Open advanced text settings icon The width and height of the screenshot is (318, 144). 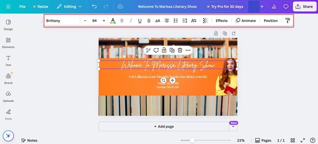(194, 21)
